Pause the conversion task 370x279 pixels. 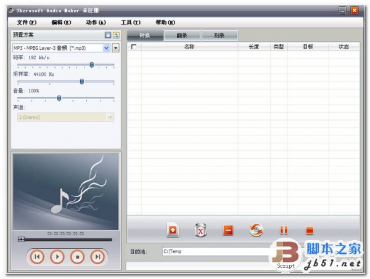coord(284,230)
